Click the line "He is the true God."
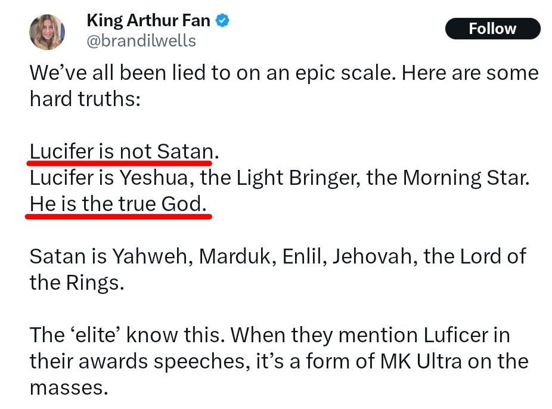 [118, 204]
